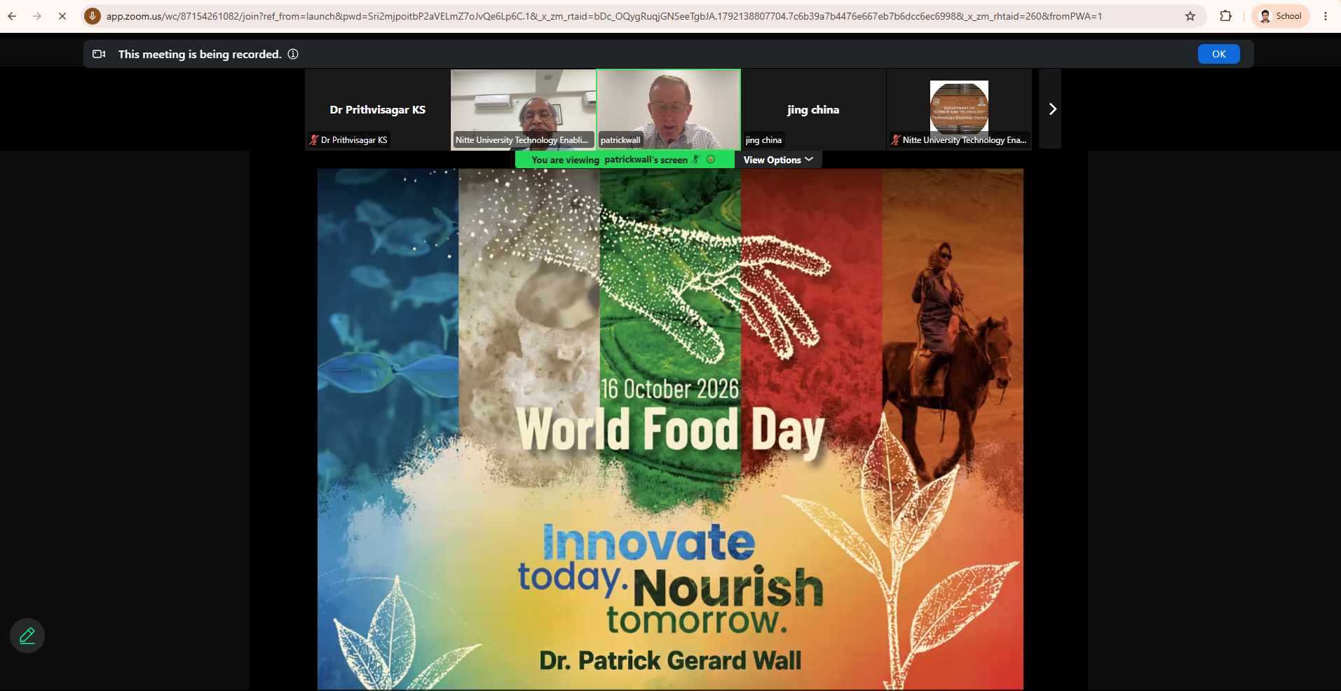This screenshot has height=691, width=1341.
Task: Click the recording camera icon in banner
Action: point(99,54)
